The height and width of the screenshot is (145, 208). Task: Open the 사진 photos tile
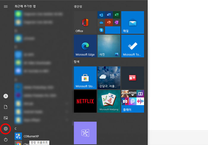[x=109, y=46]
